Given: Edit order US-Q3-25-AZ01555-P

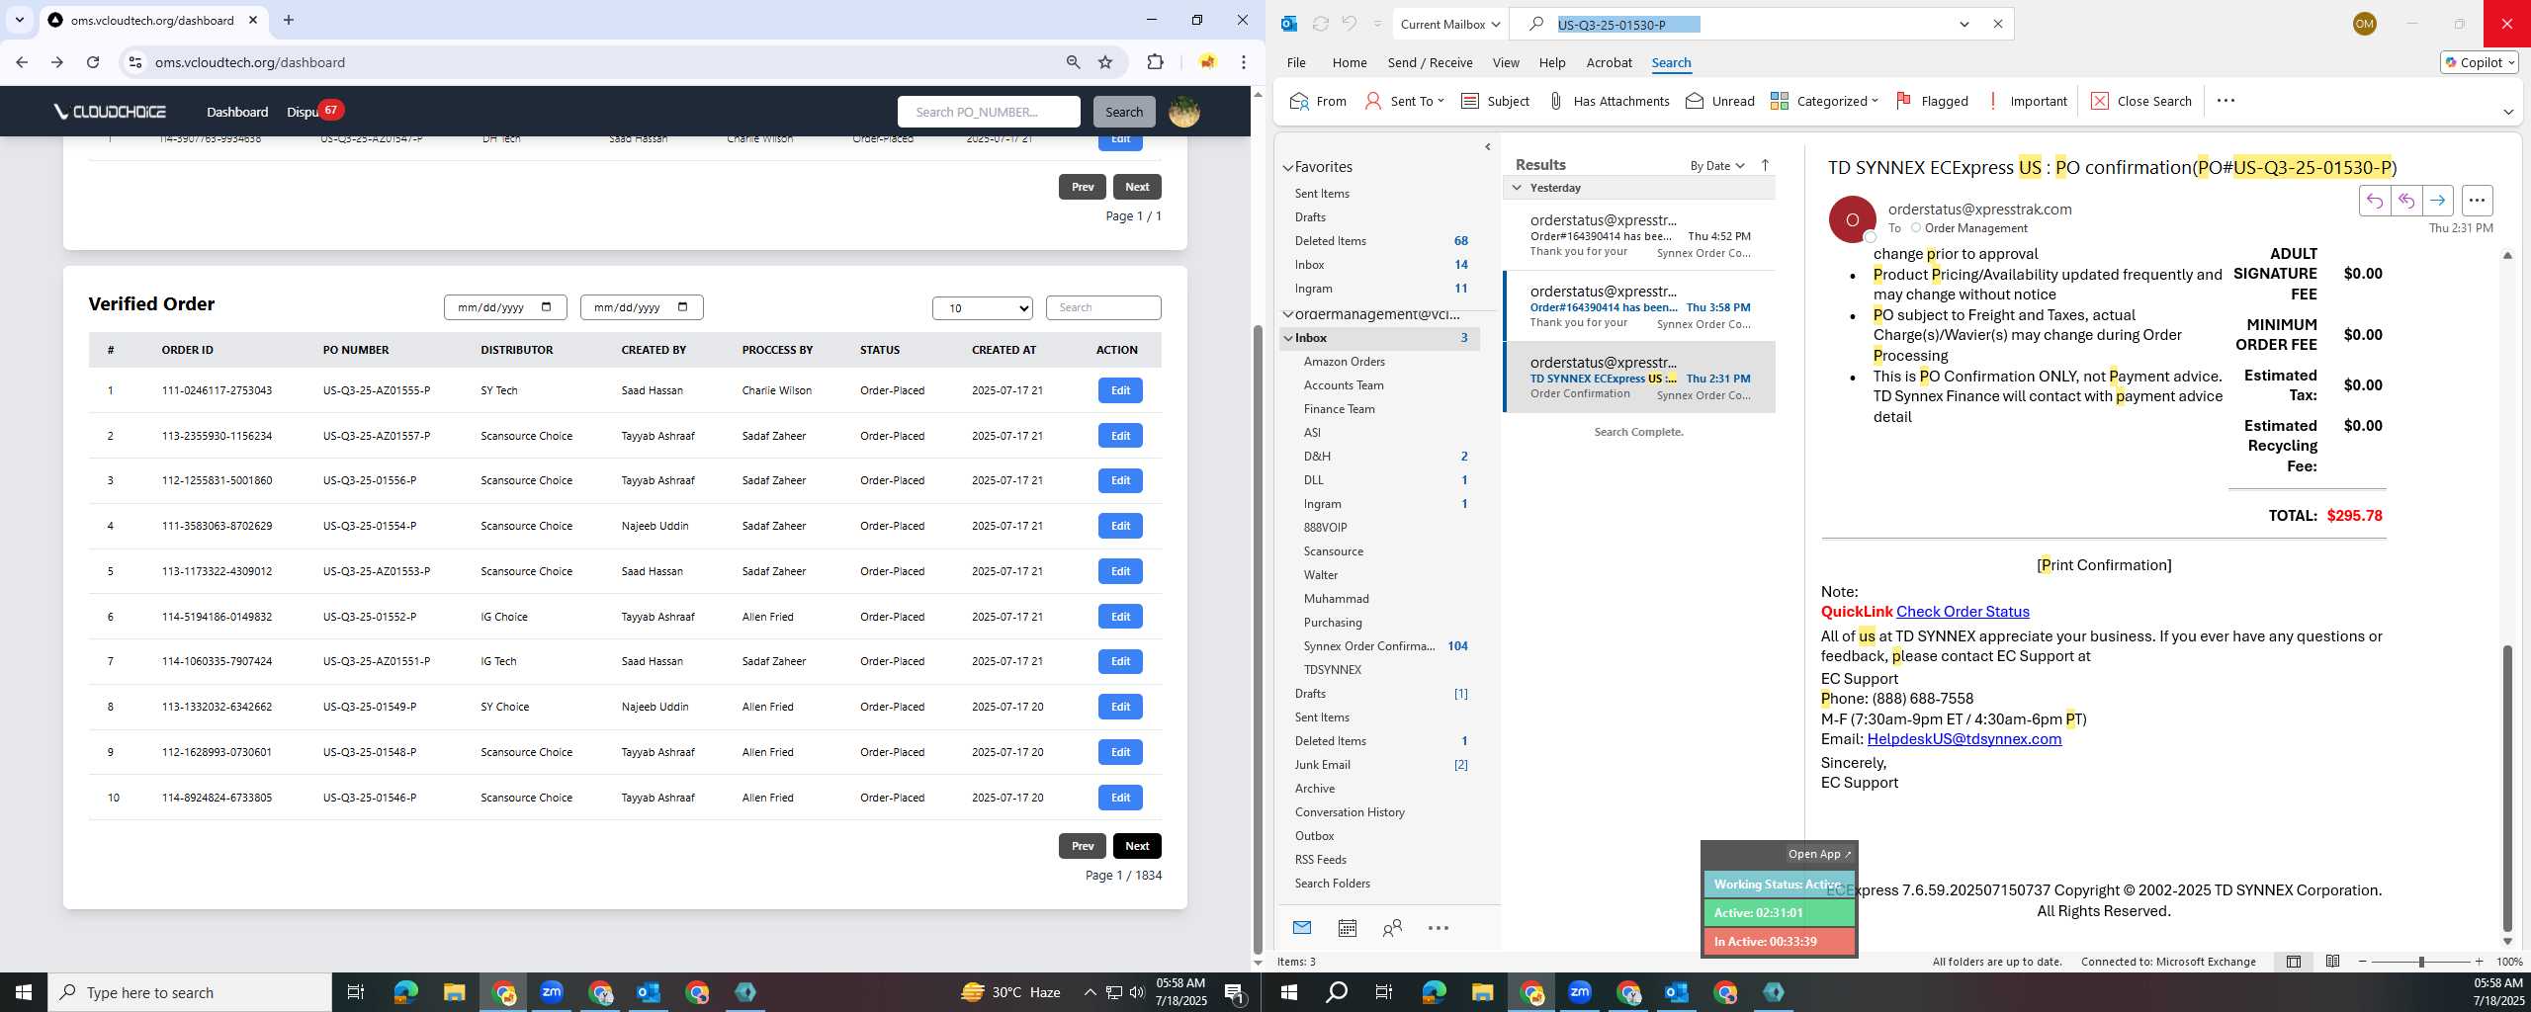Looking at the screenshot, I should pyautogui.click(x=1120, y=390).
